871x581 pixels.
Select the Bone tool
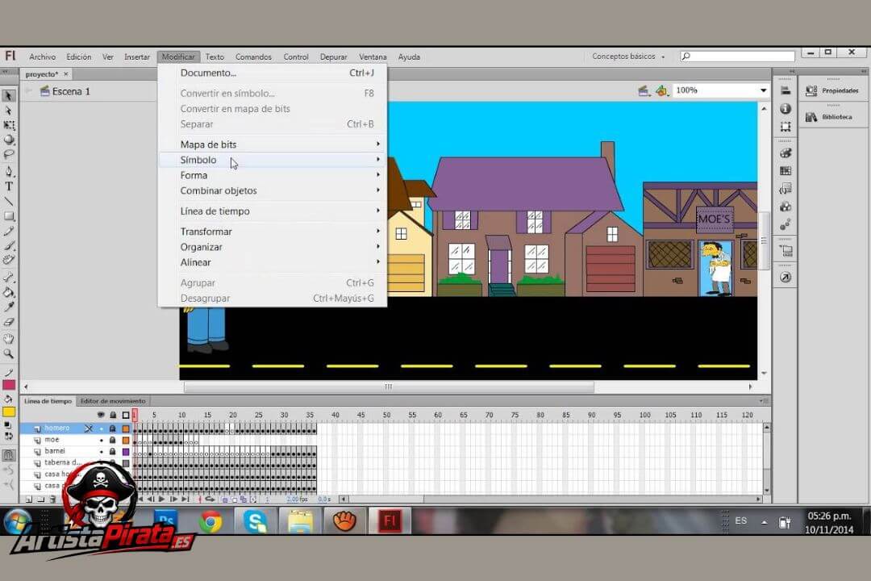point(8,277)
